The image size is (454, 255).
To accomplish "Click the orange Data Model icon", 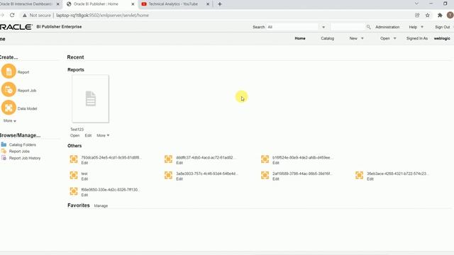I will coord(9,108).
